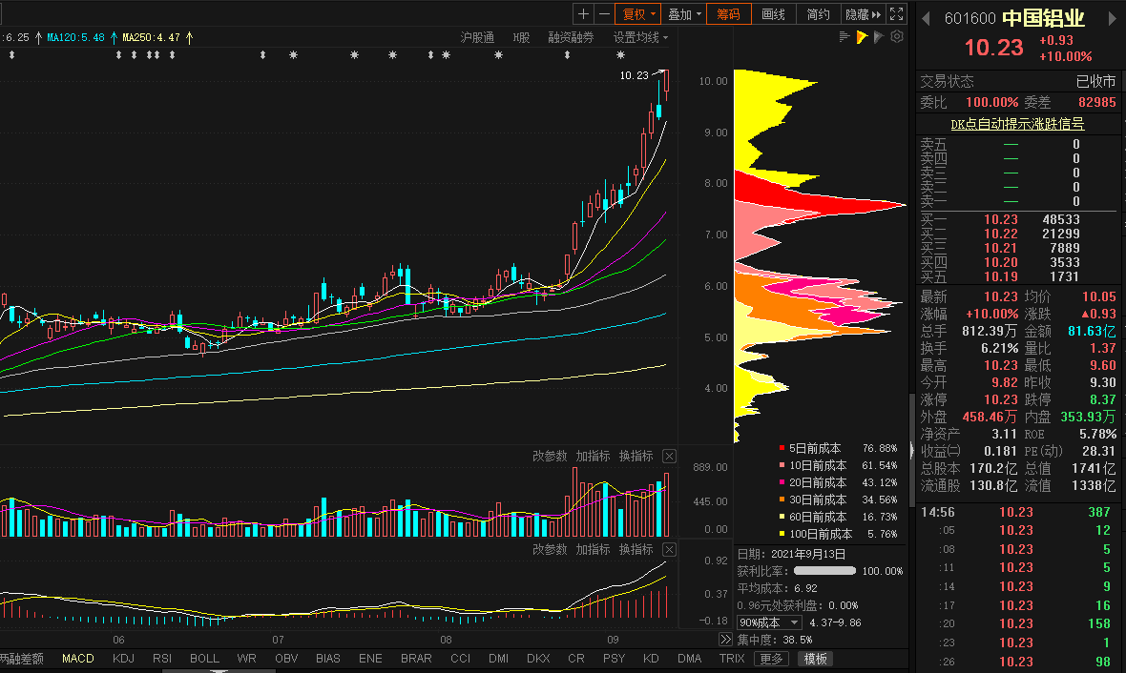Select the KDJ indicator tab
This screenshot has width=1126, height=673.
click(x=123, y=658)
